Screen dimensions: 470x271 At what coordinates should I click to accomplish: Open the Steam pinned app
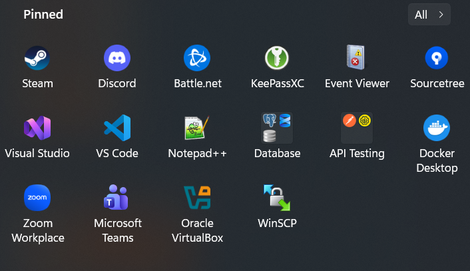(x=37, y=58)
